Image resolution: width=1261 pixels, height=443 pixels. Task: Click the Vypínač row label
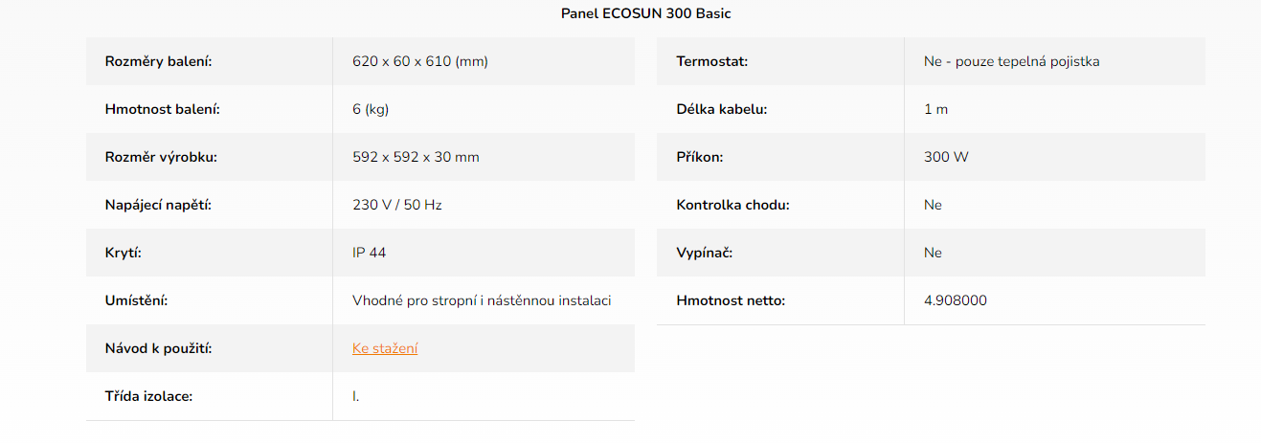coord(705,253)
